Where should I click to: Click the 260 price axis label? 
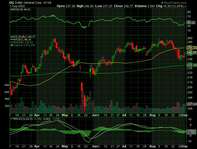(x=190, y=38)
